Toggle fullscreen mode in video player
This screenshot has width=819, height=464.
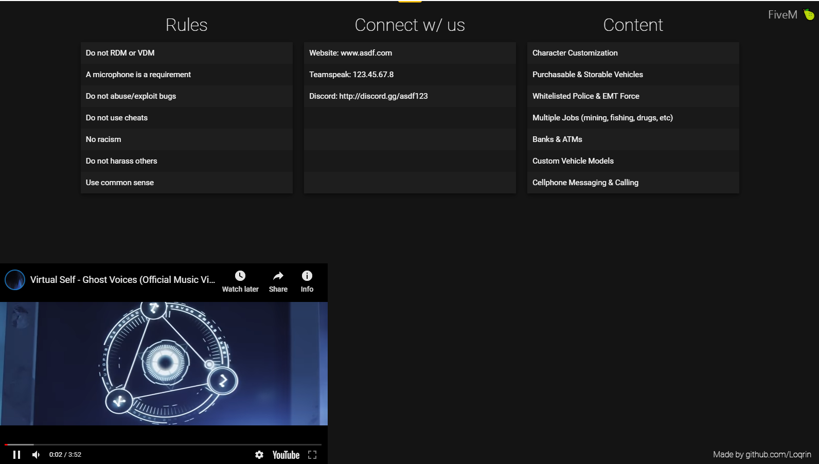pyautogui.click(x=312, y=455)
